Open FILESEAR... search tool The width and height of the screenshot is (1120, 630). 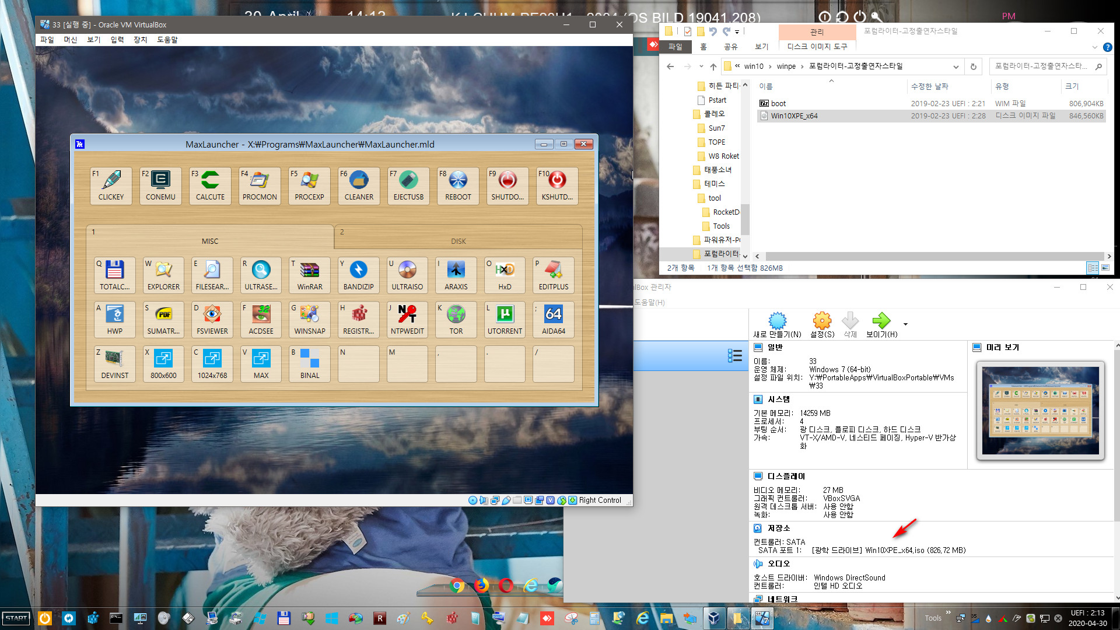click(212, 275)
